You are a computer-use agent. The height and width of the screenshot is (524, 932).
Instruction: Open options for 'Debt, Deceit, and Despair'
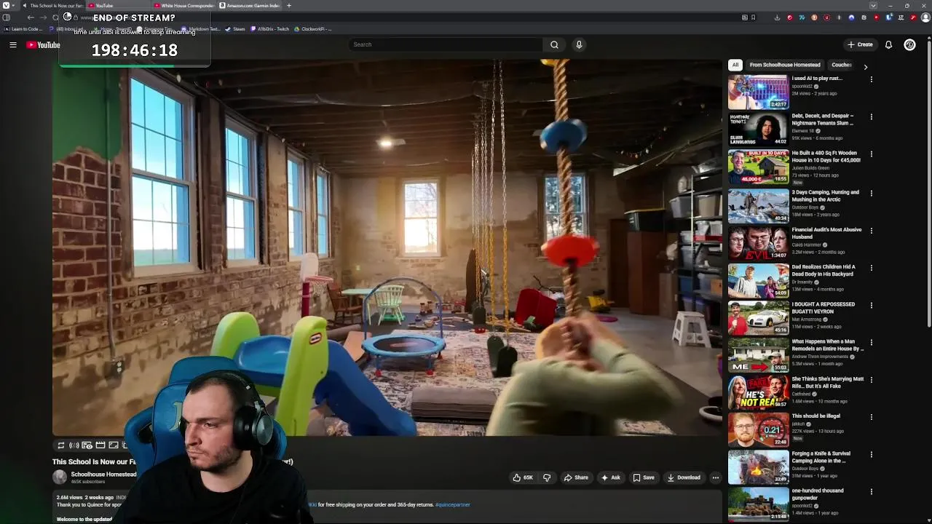pos(871,116)
